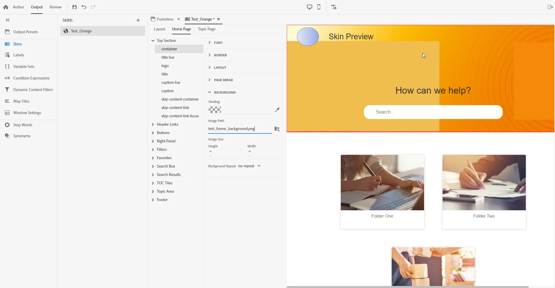
Task: Click the shading color value field
Action: pos(248,110)
